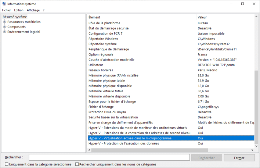
Task: Expand the Ressources matérielles tree node
Action: [4, 22]
